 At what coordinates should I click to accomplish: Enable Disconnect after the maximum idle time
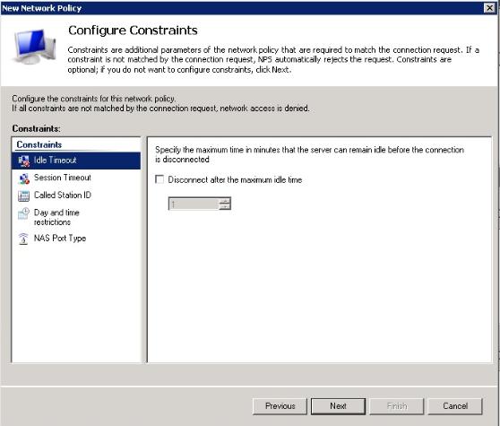pyautogui.click(x=159, y=179)
